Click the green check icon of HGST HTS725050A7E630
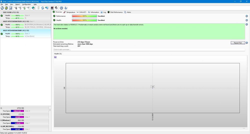This screenshot has height=134, width=250. click(1, 25)
